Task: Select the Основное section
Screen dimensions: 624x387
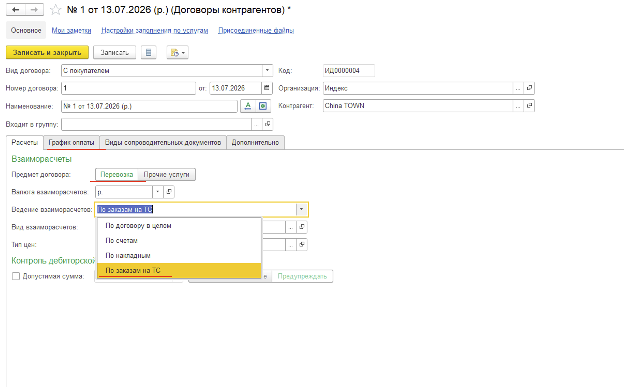Action: pyautogui.click(x=26, y=30)
